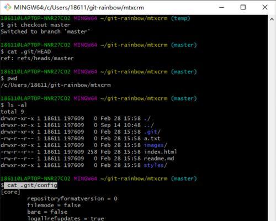Click the 'logallrefupdates = true' line
276x221 pixels.
pyautogui.click(x=66, y=218)
